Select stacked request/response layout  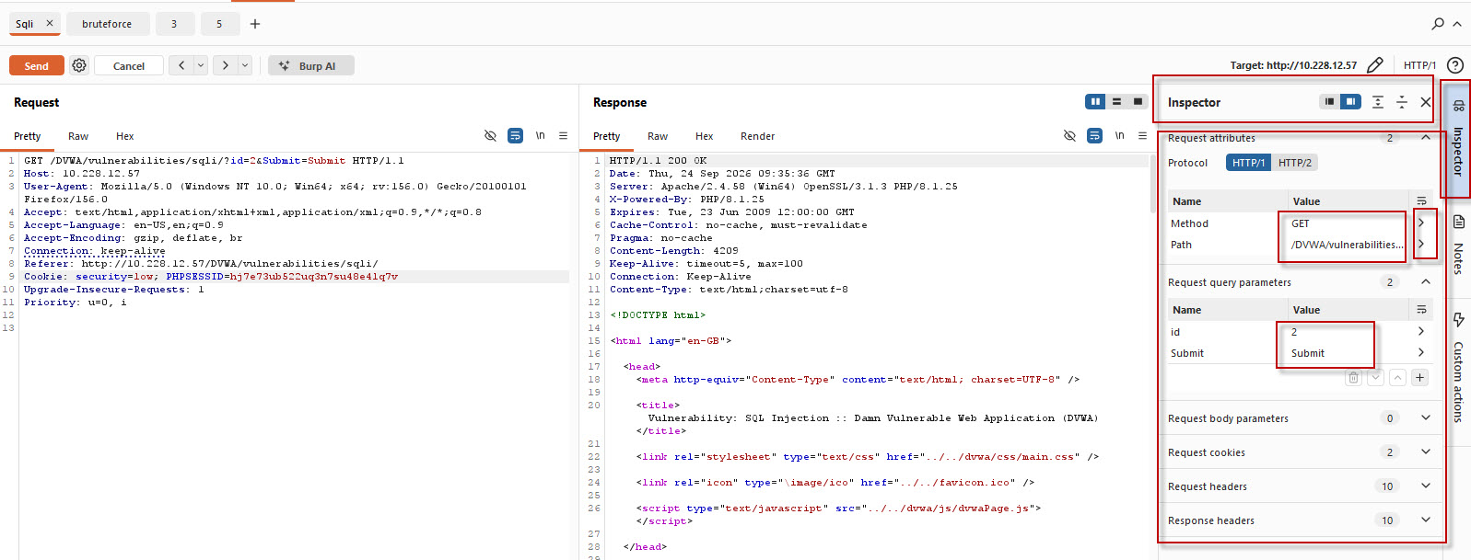tap(1116, 102)
